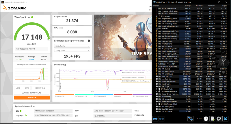Click the orange RUN AGAIN button
Image resolution: width=231 pixels, height=124 pixels.
pos(32,98)
